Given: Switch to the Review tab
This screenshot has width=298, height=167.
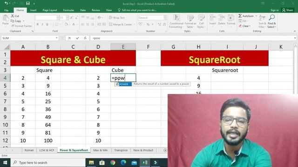Looking at the screenshot, I should (x=96, y=10).
